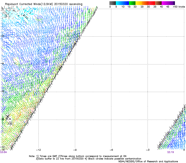Click the green 15-20 knots color band
The width and height of the screenshot is (186, 163).
(132, 3)
